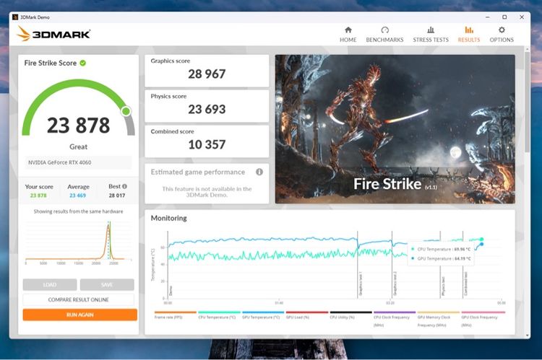Click the Graphics test 1 marker line
The width and height of the screenshot is (542, 360).
(358, 265)
